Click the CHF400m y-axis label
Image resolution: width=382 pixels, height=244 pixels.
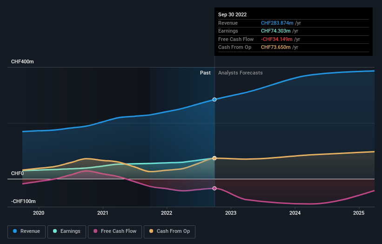coord(22,61)
